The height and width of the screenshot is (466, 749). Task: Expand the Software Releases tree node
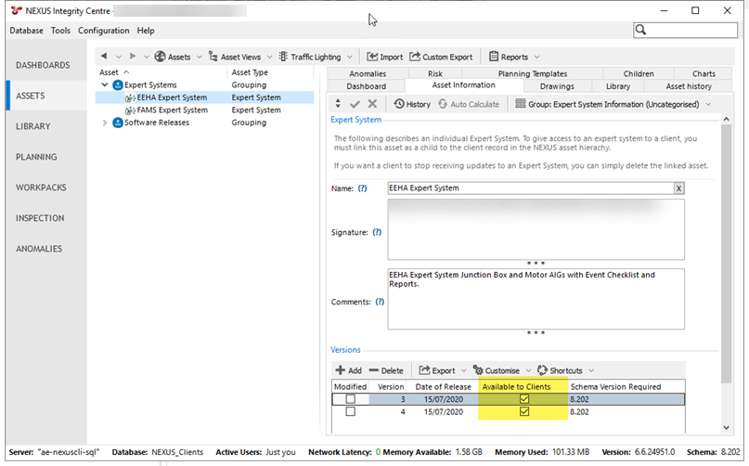pos(104,123)
